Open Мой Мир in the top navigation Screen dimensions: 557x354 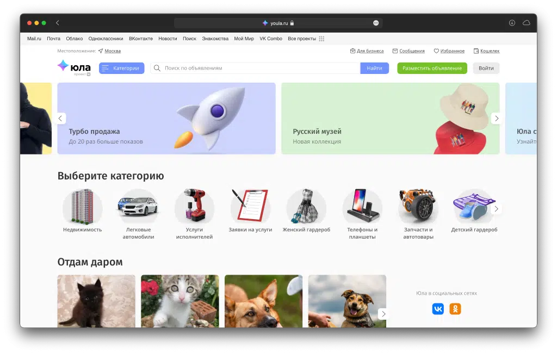pyautogui.click(x=244, y=39)
